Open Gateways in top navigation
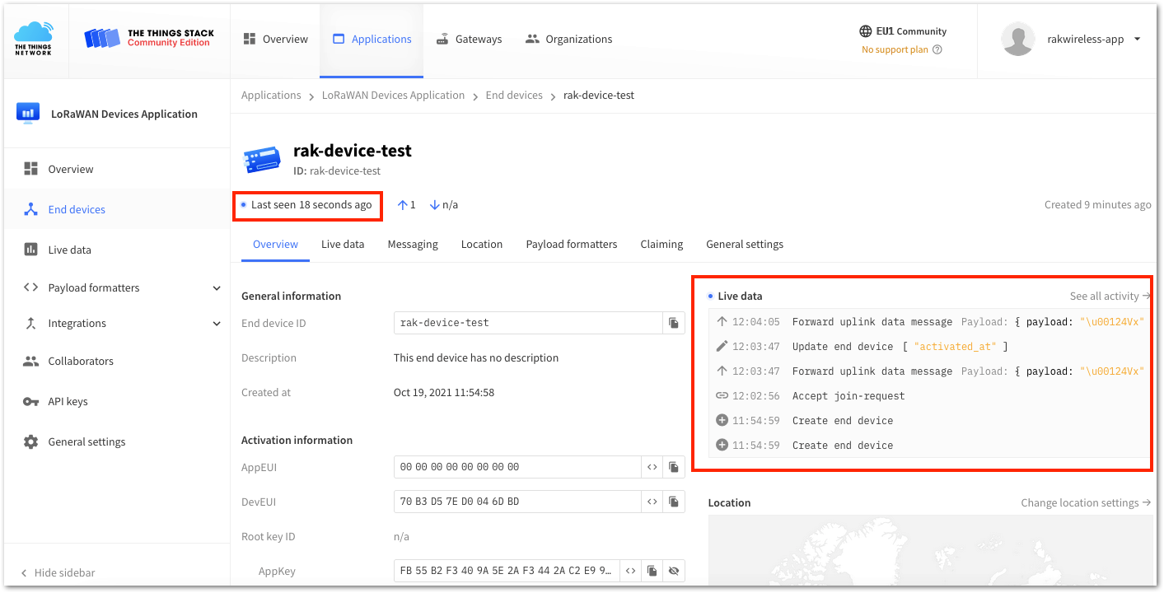The width and height of the screenshot is (1164, 593). (469, 39)
